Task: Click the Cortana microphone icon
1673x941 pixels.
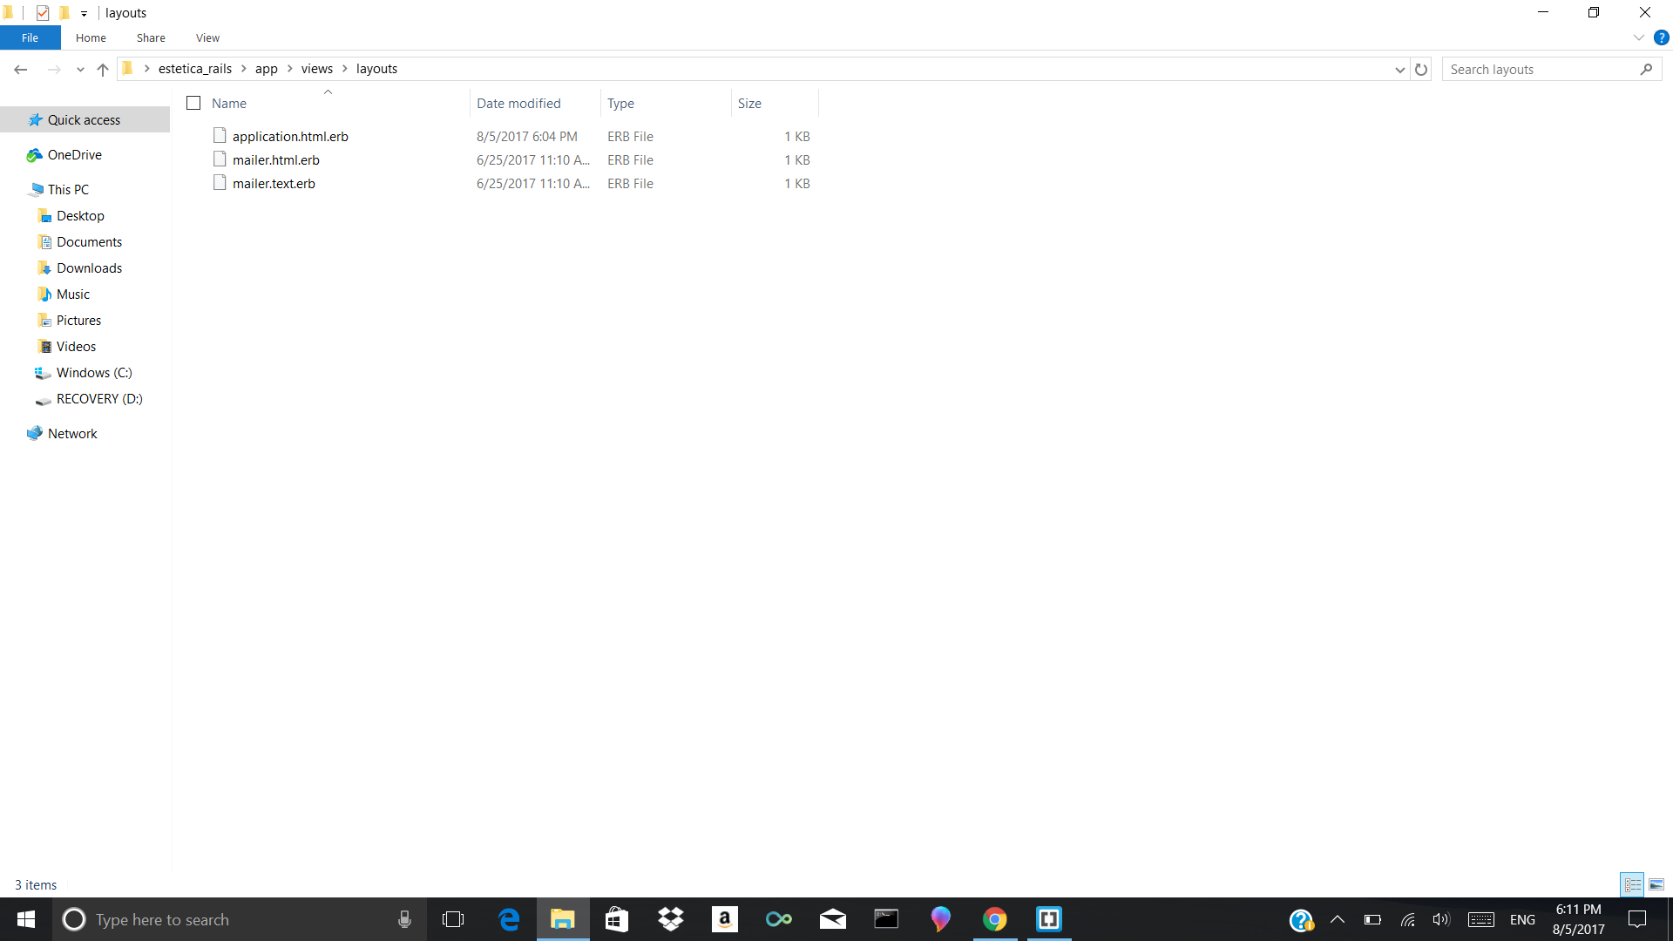Action: point(404,919)
